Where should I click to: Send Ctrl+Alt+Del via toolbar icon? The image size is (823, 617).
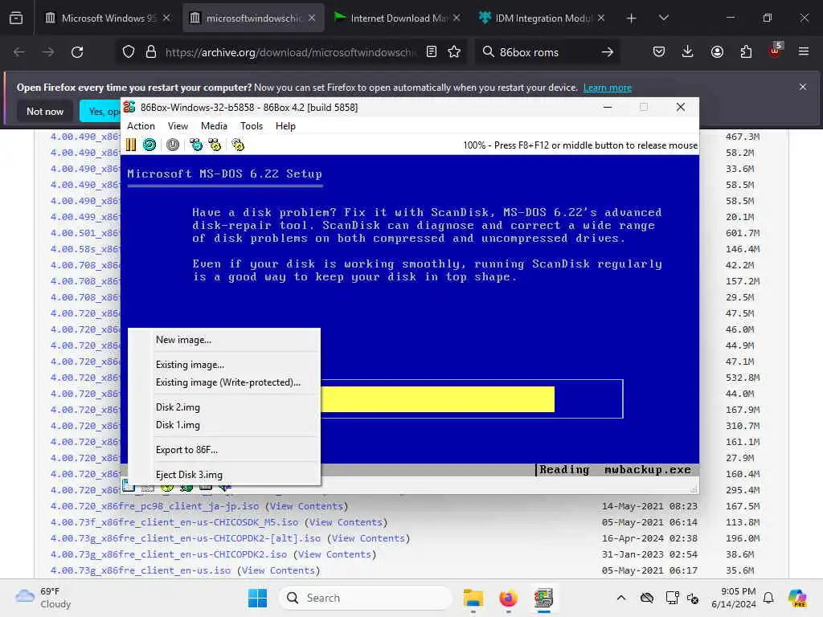[x=196, y=145]
